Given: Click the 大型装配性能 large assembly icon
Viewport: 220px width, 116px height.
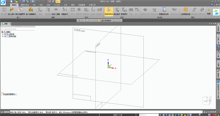Looking at the screenshot, I should [185, 10].
